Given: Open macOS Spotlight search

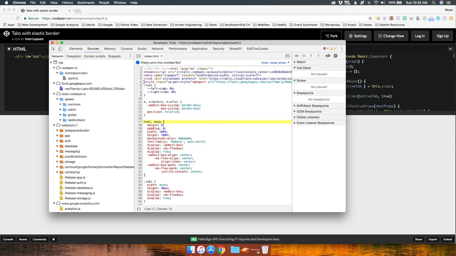Looking at the screenshot, I should click(x=434, y=3).
